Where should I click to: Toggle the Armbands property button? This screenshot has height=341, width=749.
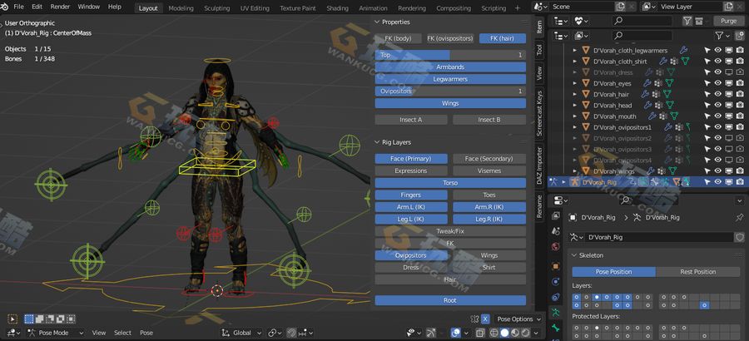[x=450, y=67]
